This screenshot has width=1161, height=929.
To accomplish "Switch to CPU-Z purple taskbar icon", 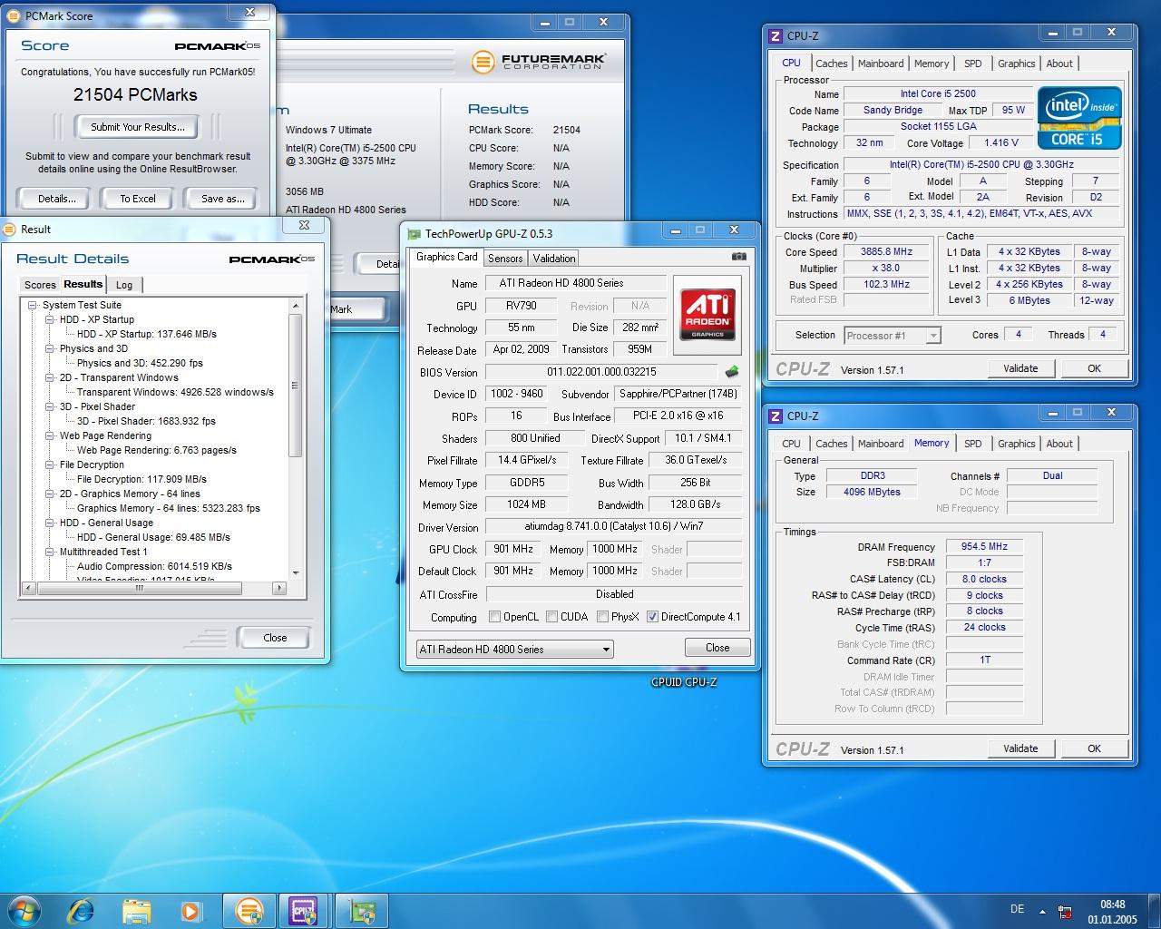I will tap(303, 910).
